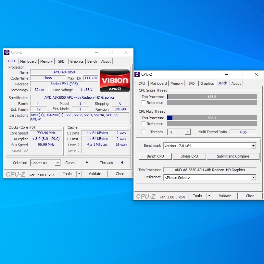The height and width of the screenshot is (264, 264).
Task: Tick the Threads checkbox
Action: click(144, 132)
